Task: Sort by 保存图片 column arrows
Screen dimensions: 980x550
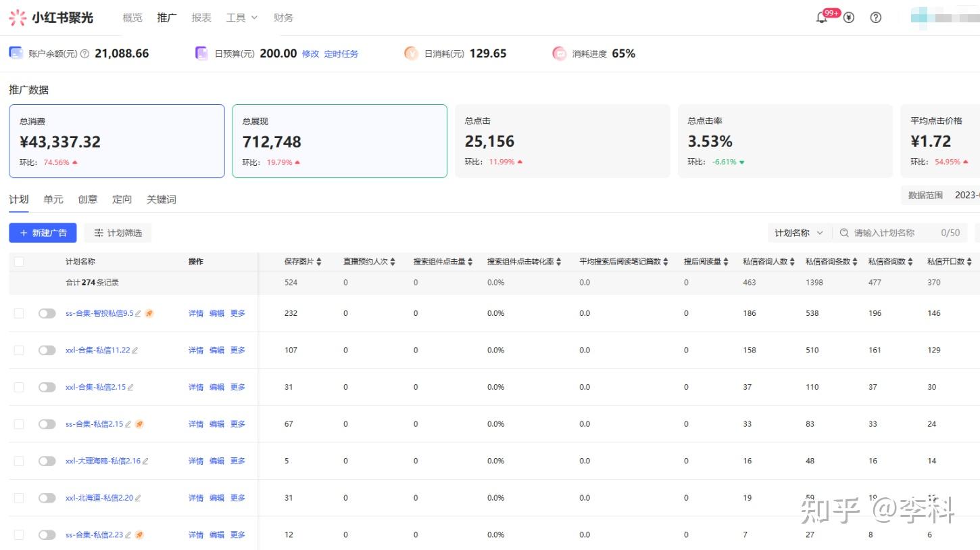Action: click(319, 262)
